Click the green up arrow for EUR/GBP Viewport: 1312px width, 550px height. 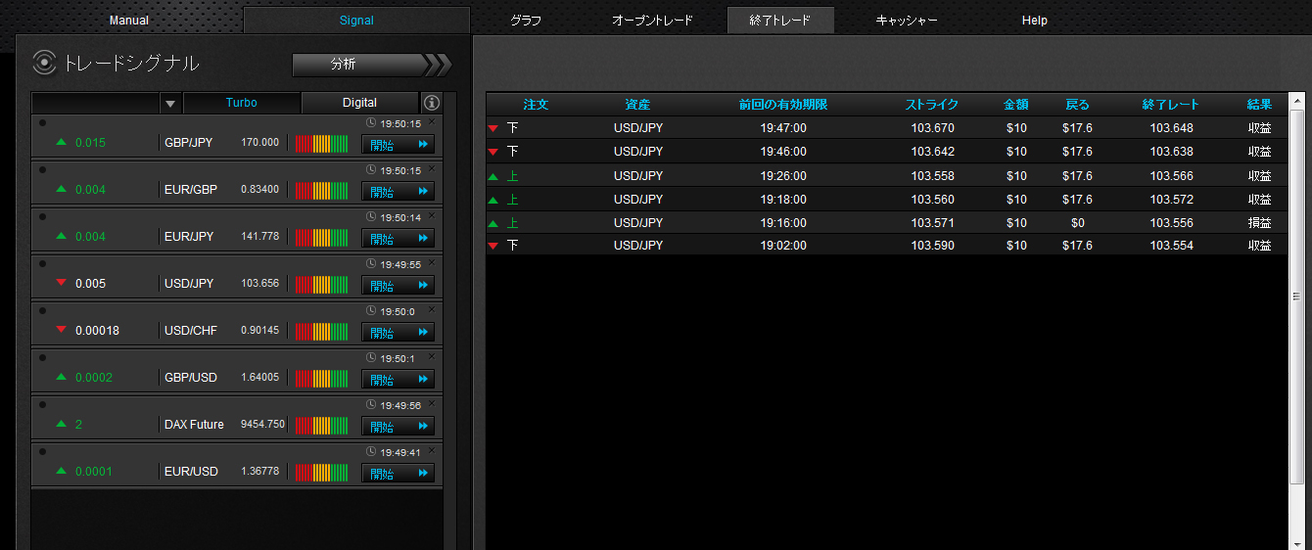[x=62, y=190]
